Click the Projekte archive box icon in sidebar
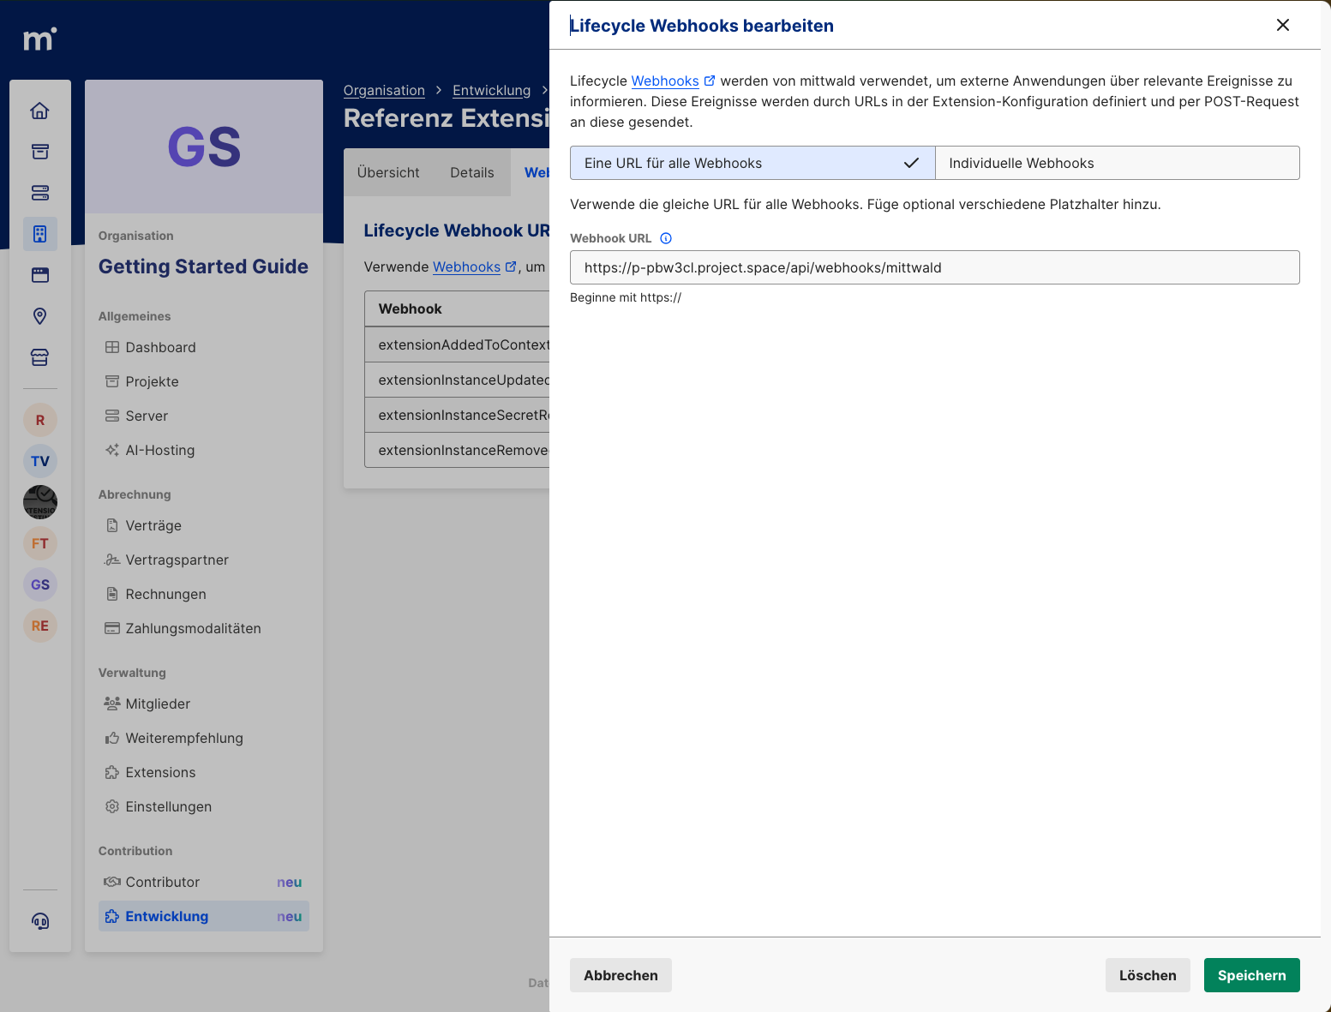 click(39, 152)
